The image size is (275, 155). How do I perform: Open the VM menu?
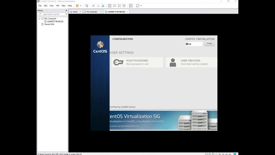coord(58,6)
